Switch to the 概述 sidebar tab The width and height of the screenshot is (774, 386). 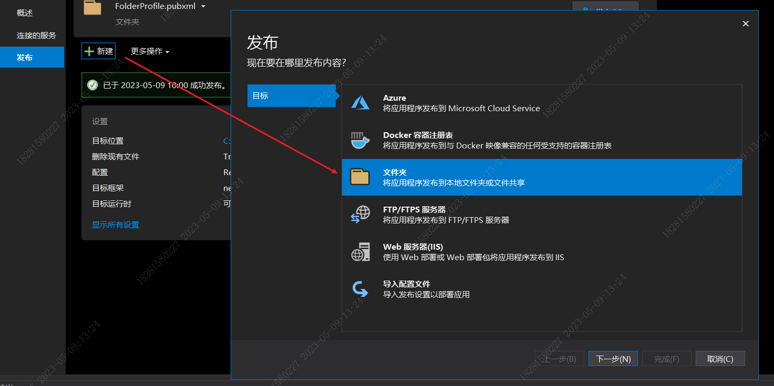(x=32, y=13)
